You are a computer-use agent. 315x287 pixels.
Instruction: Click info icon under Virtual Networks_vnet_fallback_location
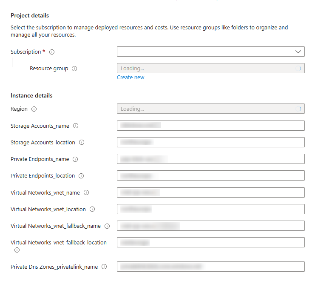(x=17, y=250)
